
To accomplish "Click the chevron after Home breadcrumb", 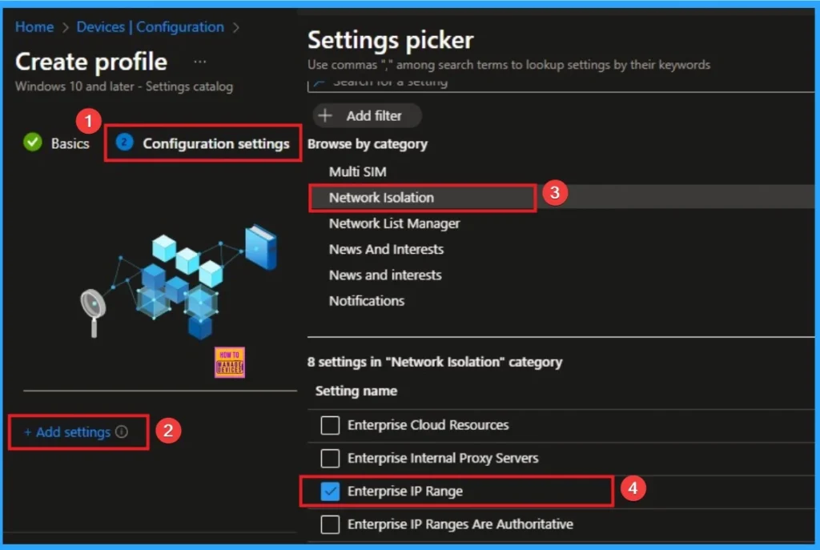I will pyautogui.click(x=63, y=26).
